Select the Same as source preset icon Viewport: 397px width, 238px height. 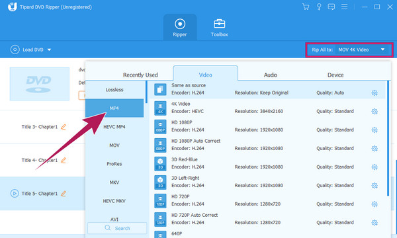[160, 89]
